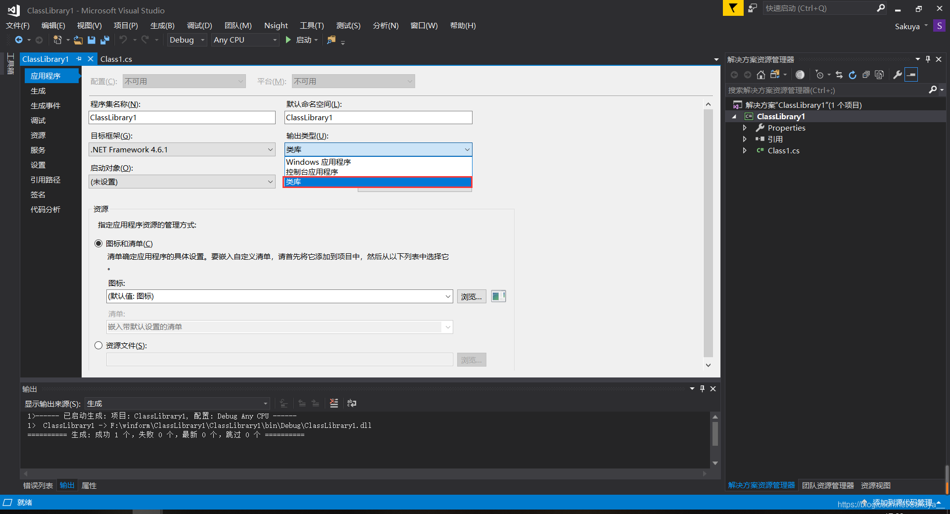Image resolution: width=950 pixels, height=514 pixels.
Task: Select the 签名 signing page
Action: click(x=38, y=194)
